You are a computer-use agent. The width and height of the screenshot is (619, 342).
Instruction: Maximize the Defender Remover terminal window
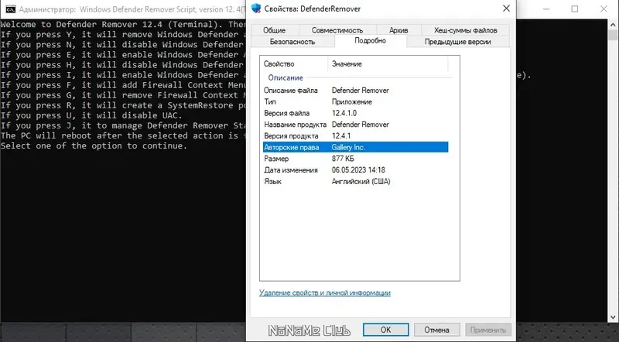click(575, 9)
